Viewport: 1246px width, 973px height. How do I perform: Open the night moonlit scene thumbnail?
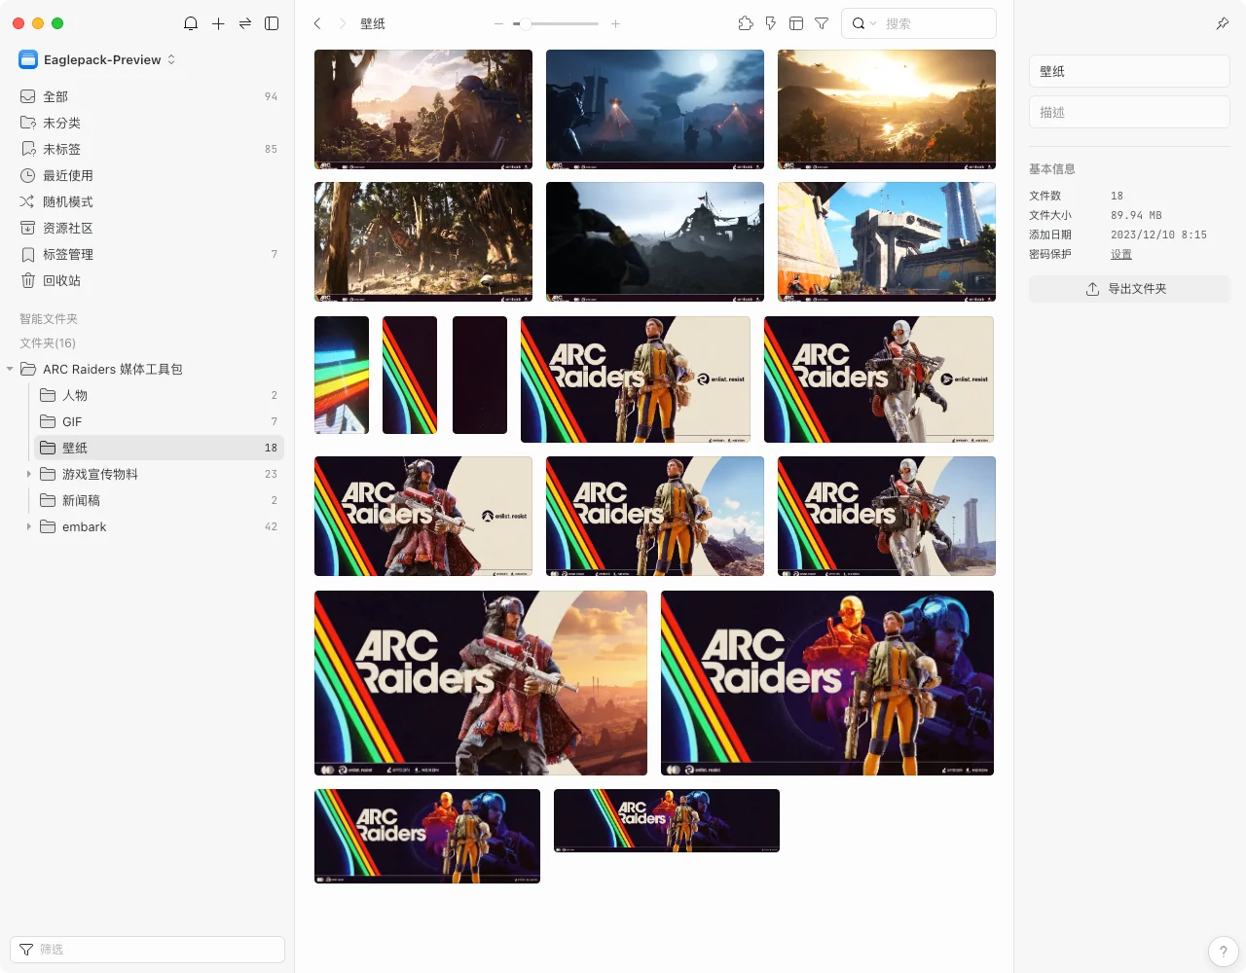(x=655, y=109)
